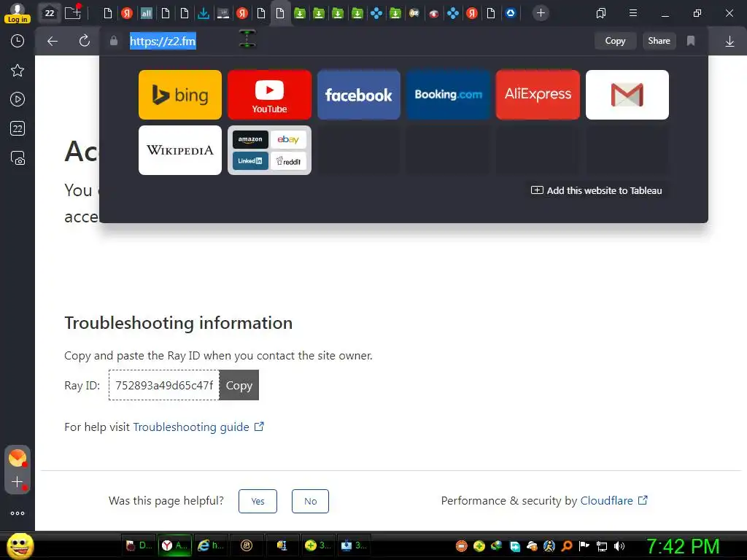This screenshot has width=747, height=560.
Task: Switch to the tab with the laptop favicon
Action: point(223,13)
